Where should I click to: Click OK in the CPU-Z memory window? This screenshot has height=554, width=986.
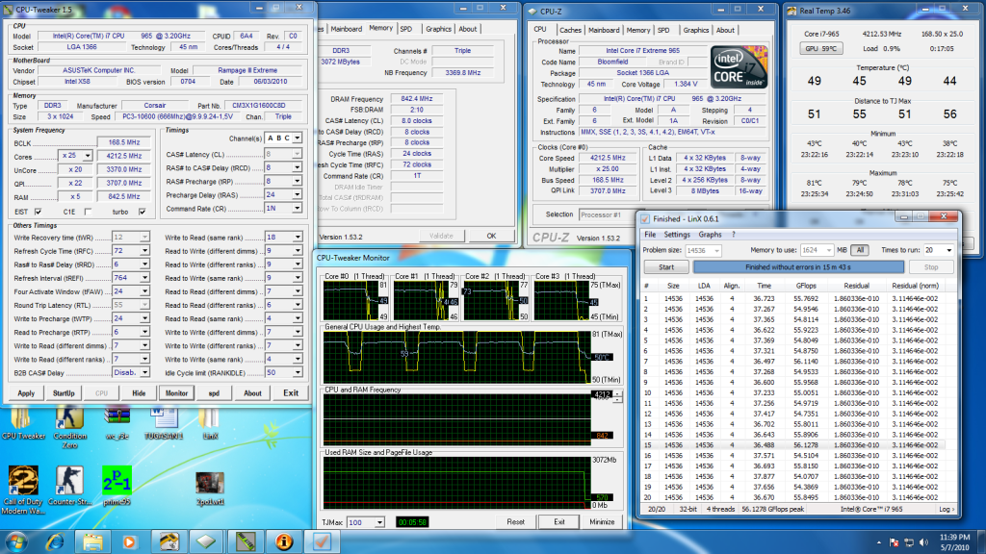[491, 237]
